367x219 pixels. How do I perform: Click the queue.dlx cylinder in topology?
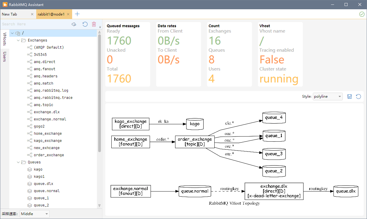(346, 191)
